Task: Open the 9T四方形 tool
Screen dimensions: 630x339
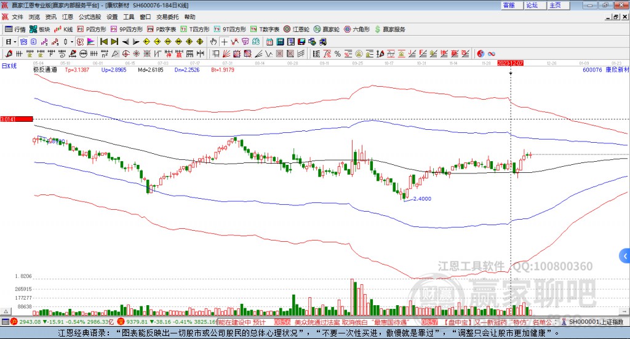Action: 230,30
